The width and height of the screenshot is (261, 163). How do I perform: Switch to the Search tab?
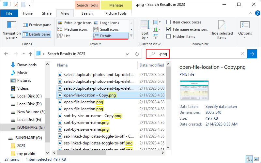[x=87, y=13]
